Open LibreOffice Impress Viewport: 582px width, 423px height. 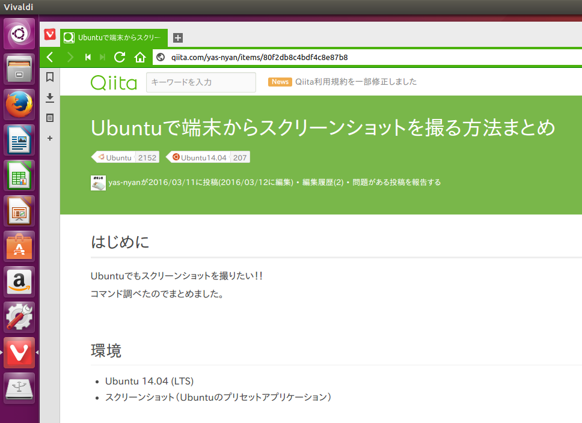click(19, 211)
